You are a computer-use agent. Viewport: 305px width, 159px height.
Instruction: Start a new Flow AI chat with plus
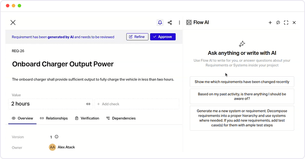pyautogui.click(x=270, y=23)
